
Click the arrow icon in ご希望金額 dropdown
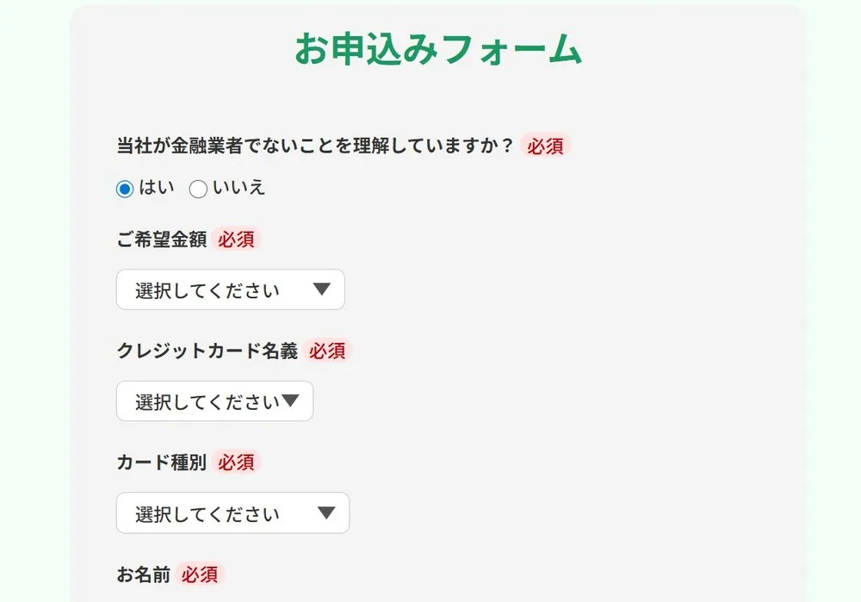coord(322,289)
